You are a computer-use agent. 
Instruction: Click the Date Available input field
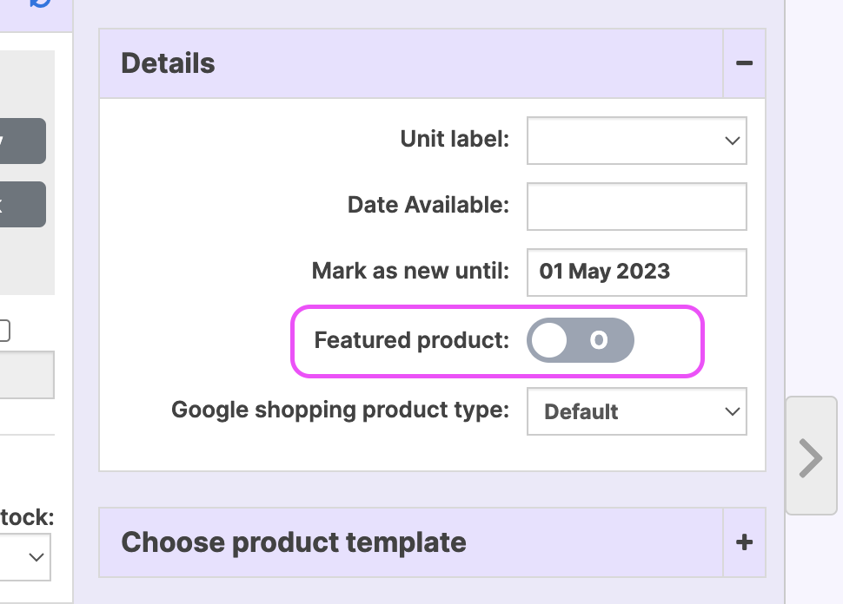coord(637,206)
